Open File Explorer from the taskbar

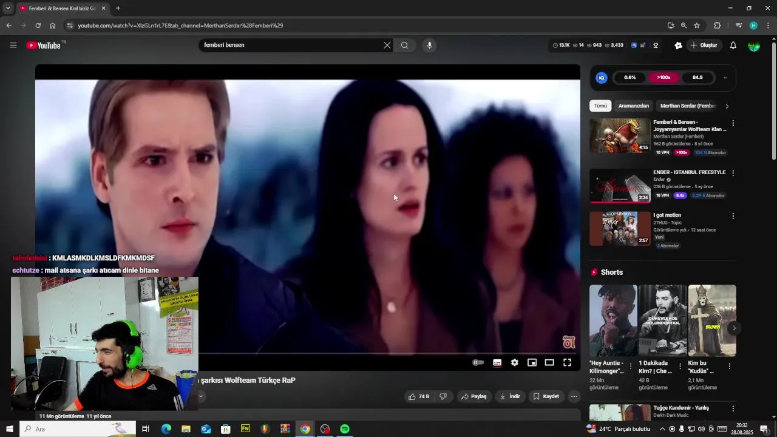186,429
